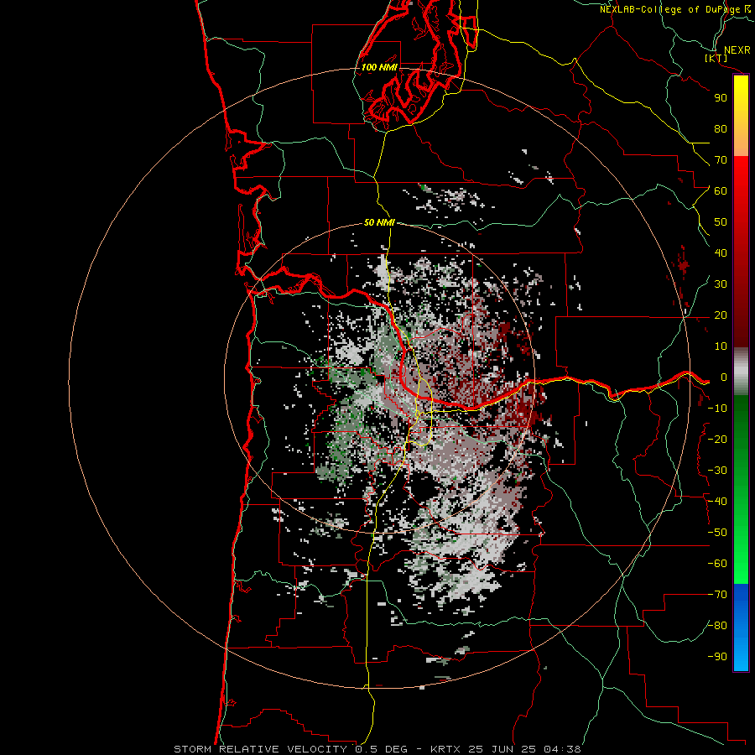Pick the -10 label on the scale
The image size is (755, 755).
pyautogui.click(x=717, y=409)
